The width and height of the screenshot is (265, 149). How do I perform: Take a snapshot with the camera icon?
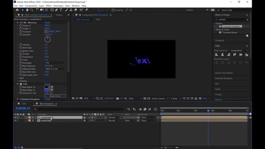coord(118,99)
